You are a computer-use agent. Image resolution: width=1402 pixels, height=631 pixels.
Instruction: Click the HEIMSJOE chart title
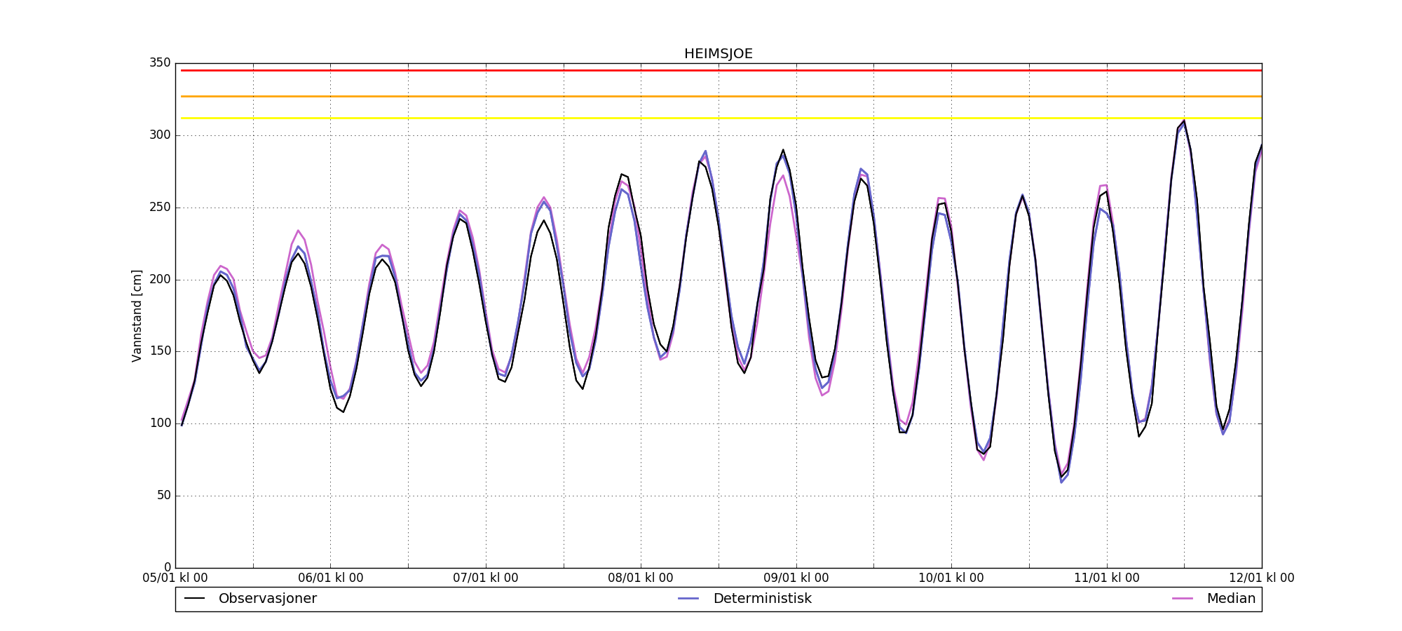pyautogui.click(x=719, y=54)
